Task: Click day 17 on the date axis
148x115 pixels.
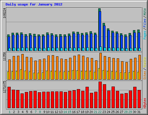Action: (x=78, y=112)
